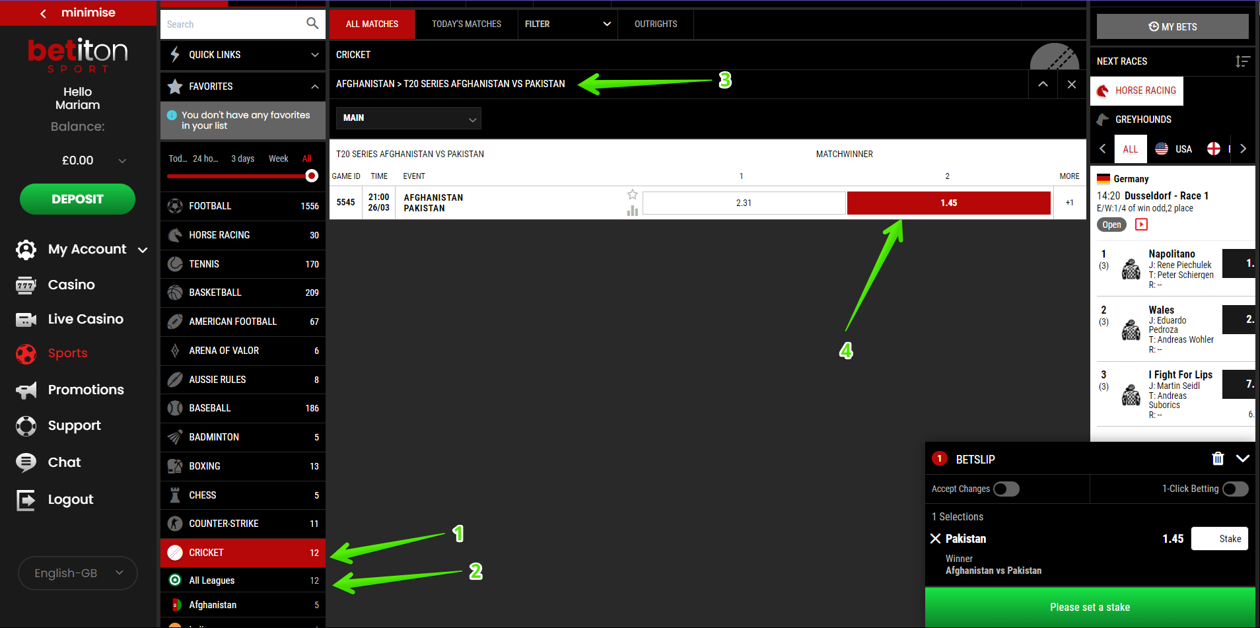Play the Dusseldorf race video icon
1260x628 pixels.
(1141, 225)
